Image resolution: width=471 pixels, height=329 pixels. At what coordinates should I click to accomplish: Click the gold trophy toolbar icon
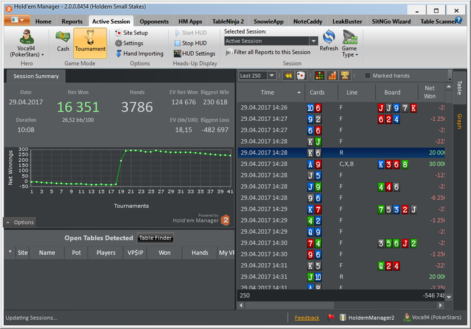[x=345, y=76]
